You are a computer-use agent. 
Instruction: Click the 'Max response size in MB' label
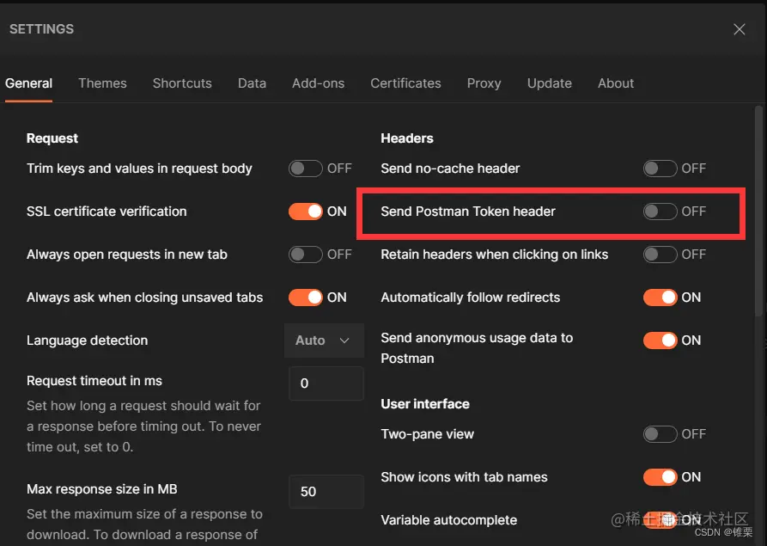coord(101,489)
